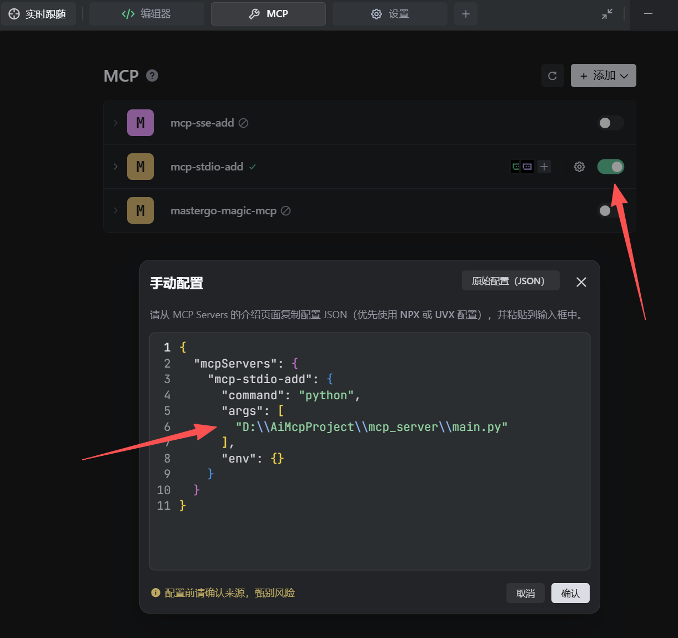Click the disabled status icon beside mcp-sse-add
Screen dimensions: 678x638
click(243, 123)
